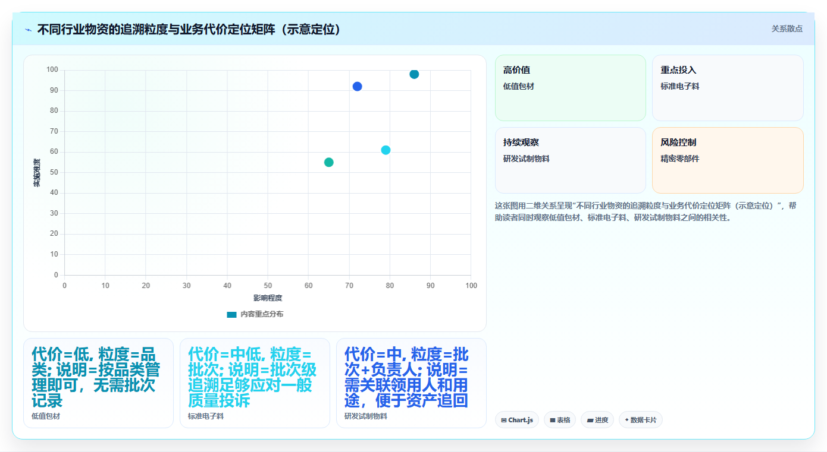Click the y-axis tick label 50
This screenshot has height=452, width=827.
pyautogui.click(x=54, y=172)
